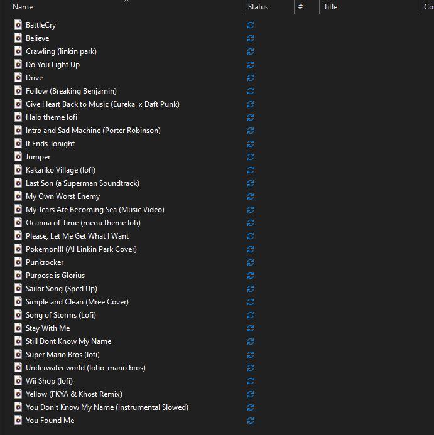Click sync status icon for Yellow (FKYA & Khost Remix)
The height and width of the screenshot is (435, 434).
click(251, 394)
